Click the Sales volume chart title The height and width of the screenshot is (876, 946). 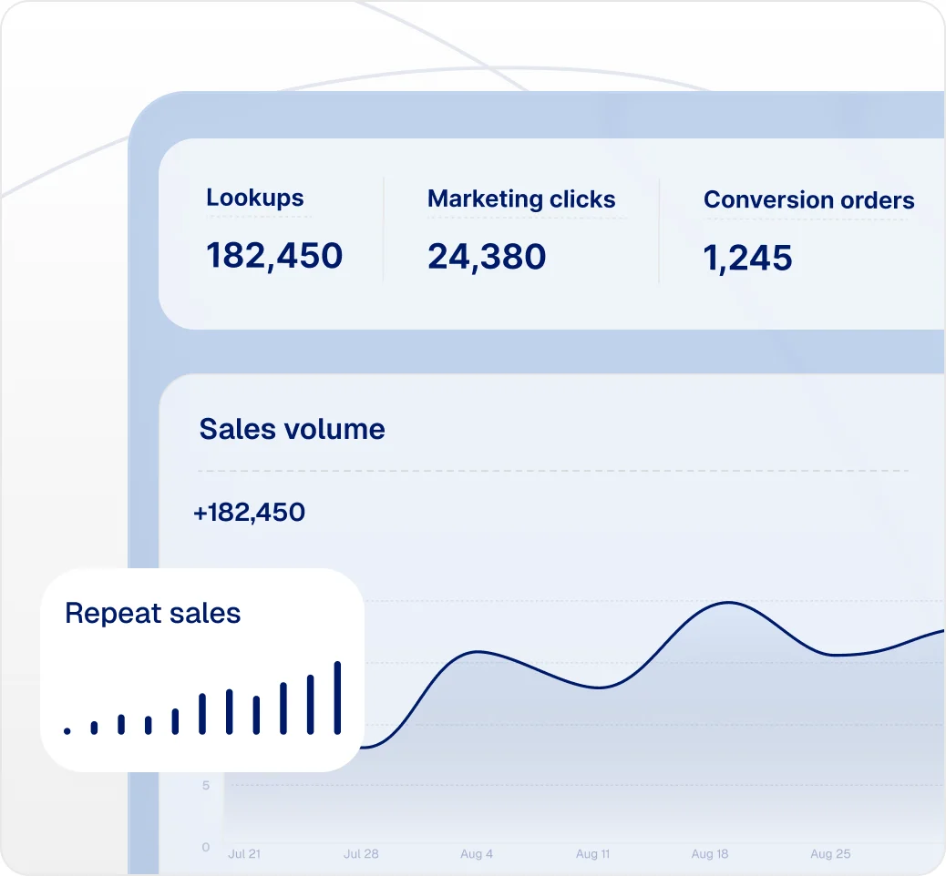(292, 429)
